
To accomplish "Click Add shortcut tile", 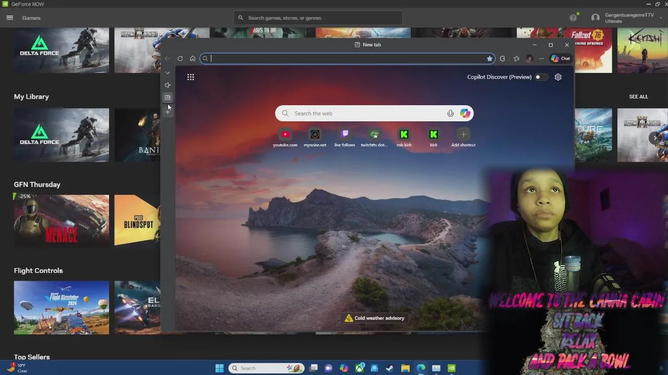I will pyautogui.click(x=463, y=137).
